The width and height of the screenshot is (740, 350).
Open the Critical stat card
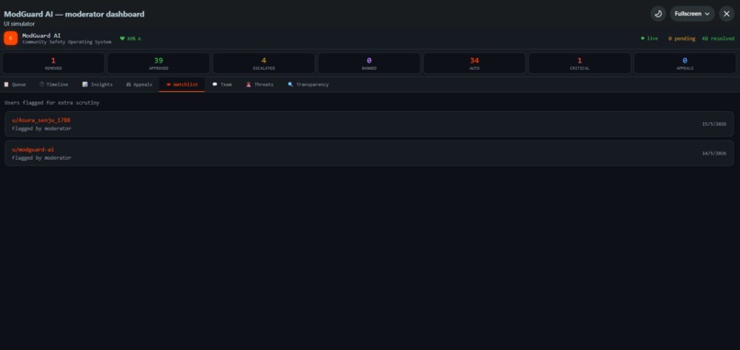579,63
